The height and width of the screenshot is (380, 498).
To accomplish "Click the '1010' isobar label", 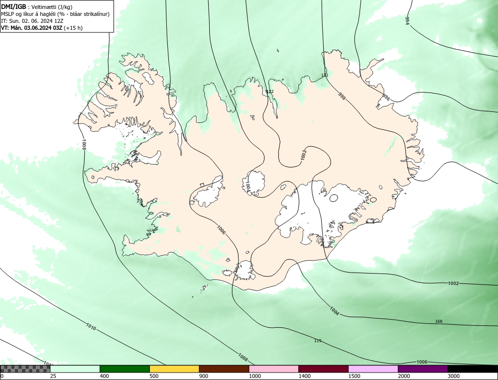I will point(91,326).
